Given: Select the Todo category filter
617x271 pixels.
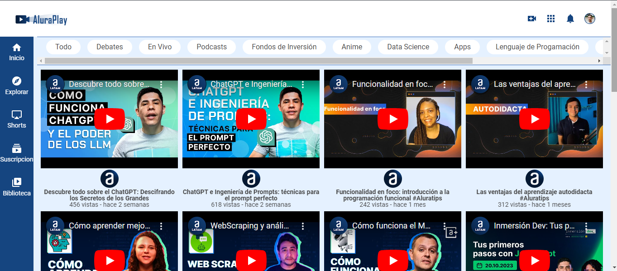Looking at the screenshot, I should point(63,47).
